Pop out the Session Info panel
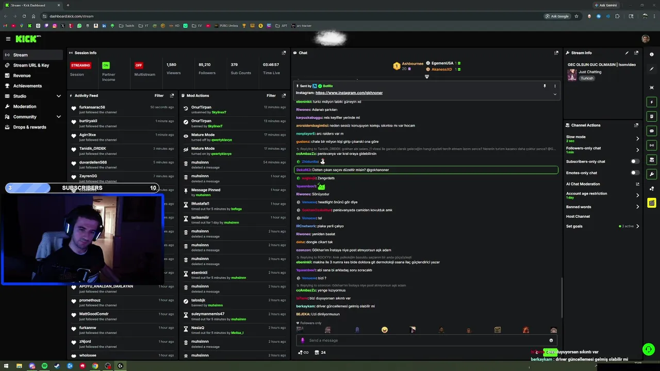This screenshot has height=371, width=660. click(284, 53)
